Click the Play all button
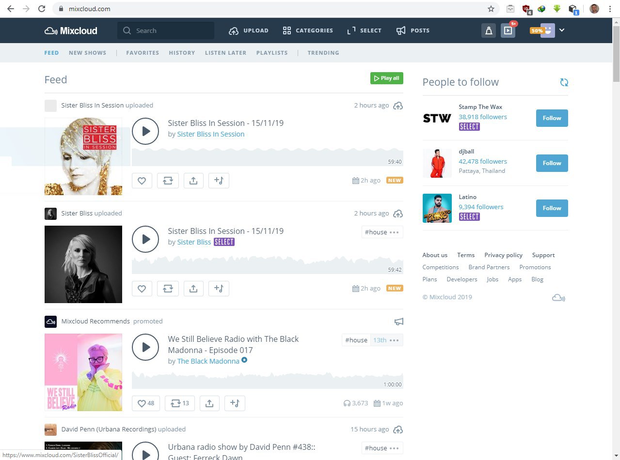The image size is (620, 460). pyautogui.click(x=387, y=78)
